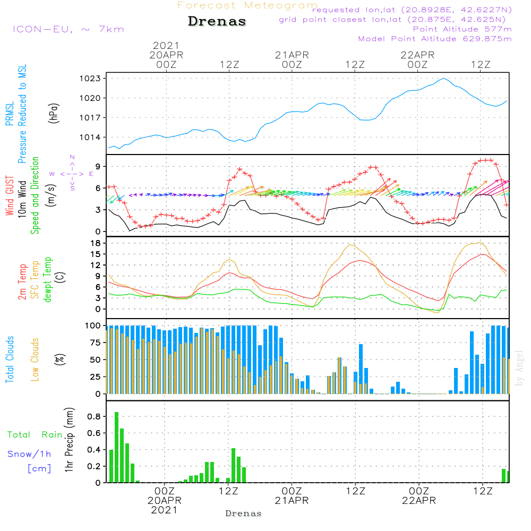Select the 18 temperature tick label

coord(96,243)
